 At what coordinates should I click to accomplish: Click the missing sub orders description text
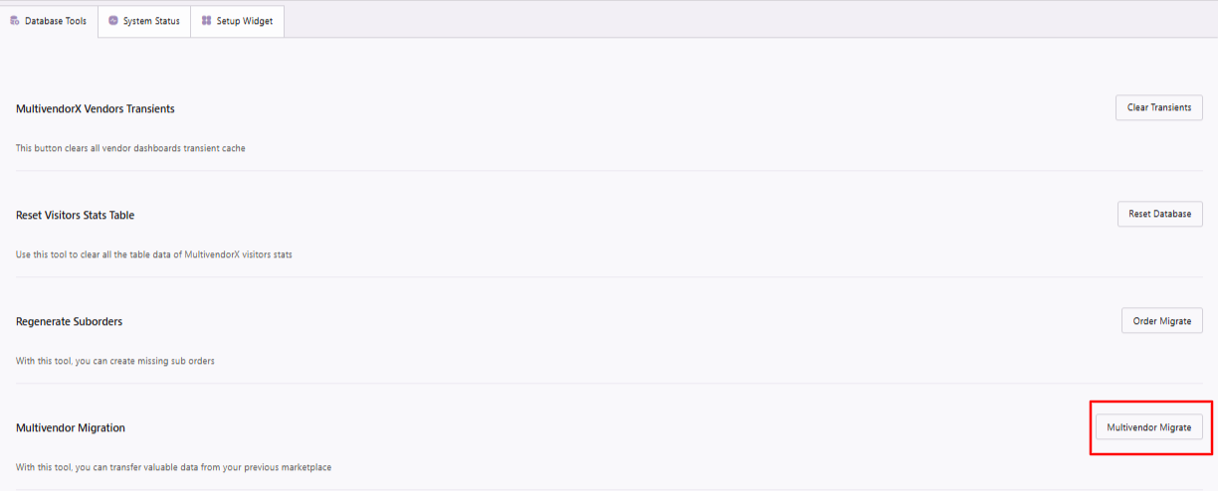pos(115,361)
